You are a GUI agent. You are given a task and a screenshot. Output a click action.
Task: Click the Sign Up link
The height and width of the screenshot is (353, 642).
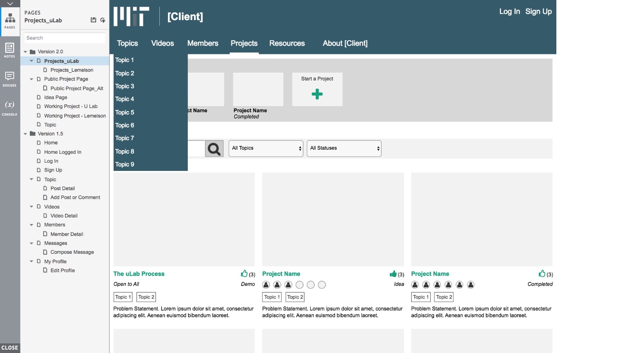(x=538, y=12)
